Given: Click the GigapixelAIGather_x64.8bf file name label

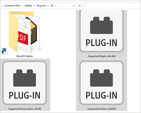Looking at the screenshot, I should click(102, 109).
